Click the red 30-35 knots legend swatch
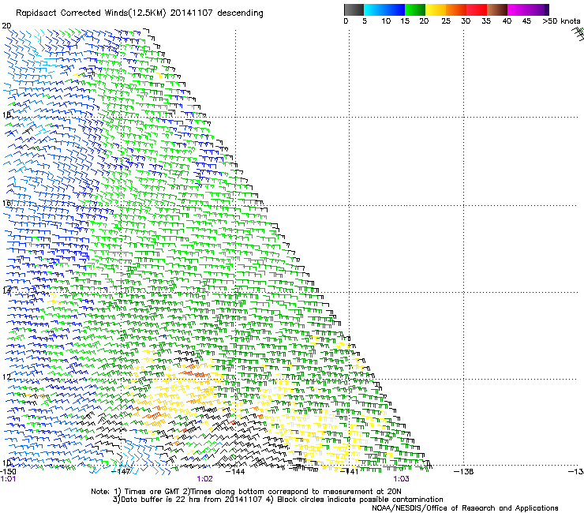This screenshot has height=513, width=584. click(477, 9)
